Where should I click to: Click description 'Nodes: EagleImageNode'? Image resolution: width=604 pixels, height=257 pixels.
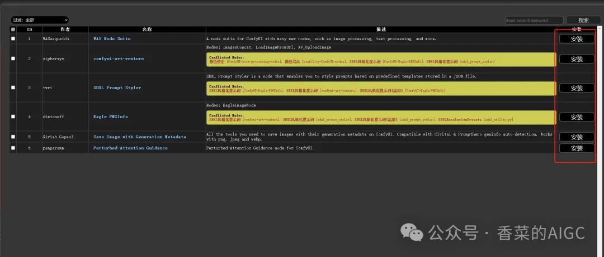[231, 105]
